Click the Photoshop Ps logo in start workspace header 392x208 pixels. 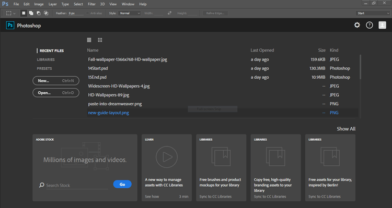point(10,25)
